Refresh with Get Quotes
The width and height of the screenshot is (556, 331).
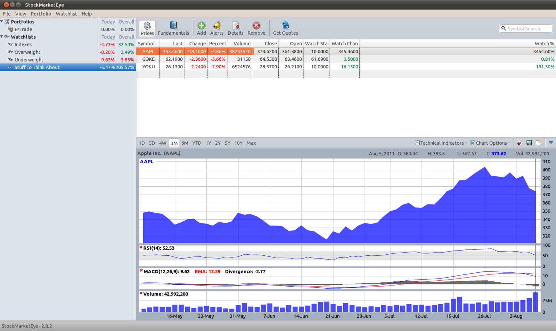tap(285, 28)
